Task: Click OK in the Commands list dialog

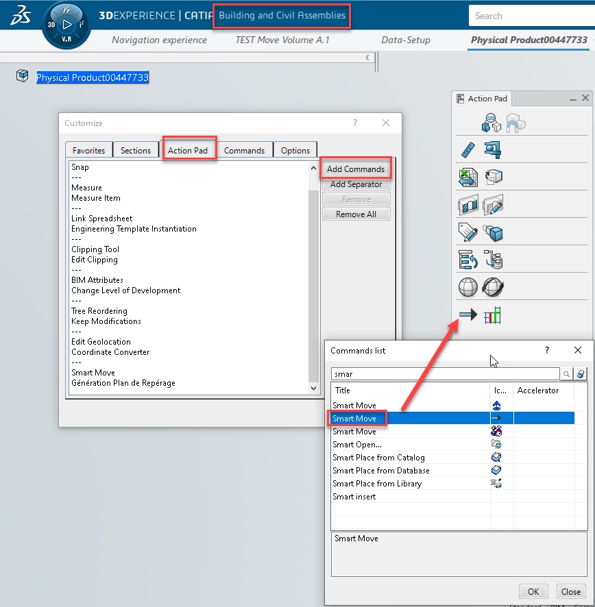Action: click(x=533, y=591)
